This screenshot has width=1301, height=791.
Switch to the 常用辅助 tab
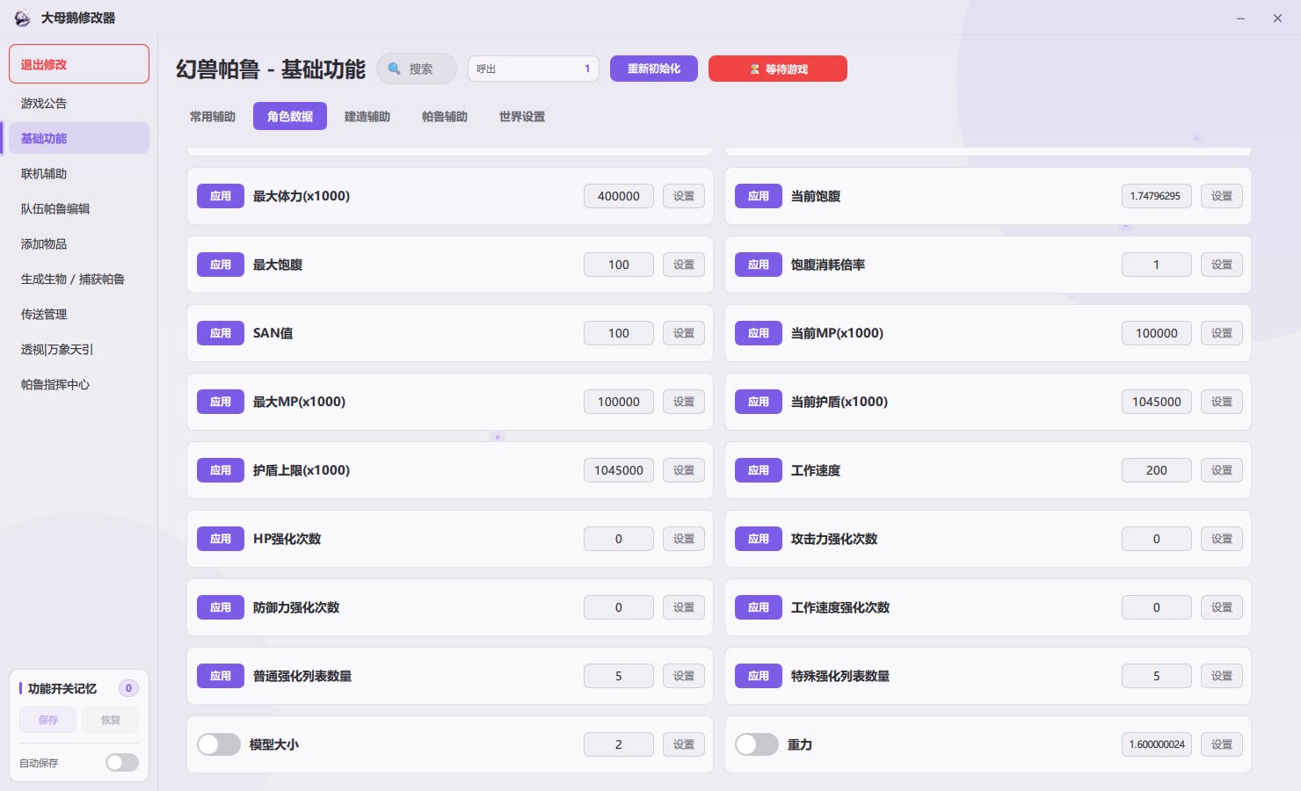click(213, 116)
